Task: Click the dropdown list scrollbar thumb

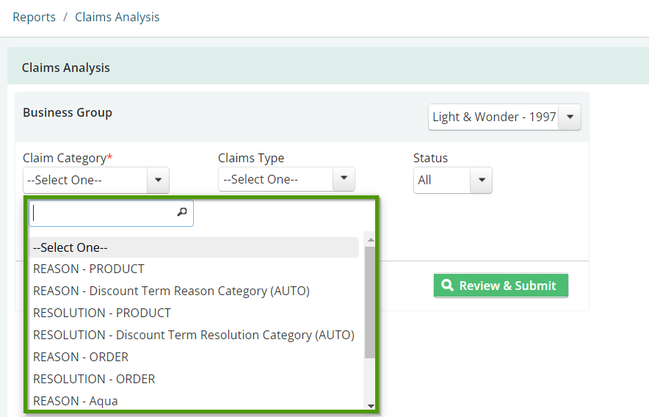Action: (370, 302)
